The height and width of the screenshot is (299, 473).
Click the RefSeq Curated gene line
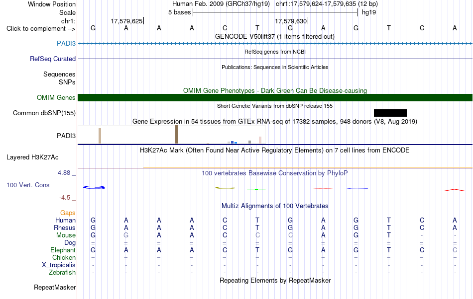tap(275, 59)
